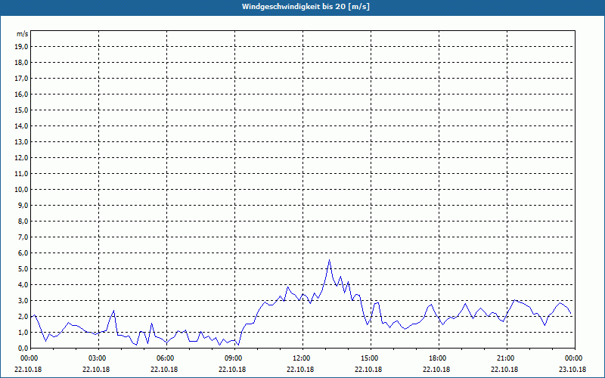Click the '5,0' y-axis tick label

[23, 268]
